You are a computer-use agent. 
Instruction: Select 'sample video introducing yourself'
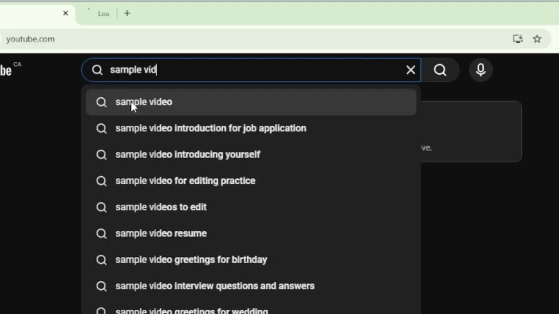click(x=188, y=154)
